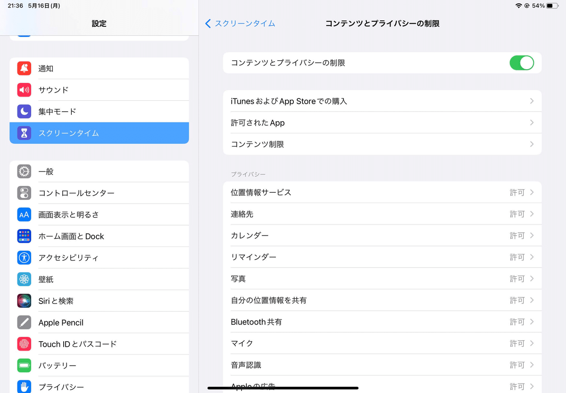Select the アクセシビリティ settings icon

pos(24,258)
